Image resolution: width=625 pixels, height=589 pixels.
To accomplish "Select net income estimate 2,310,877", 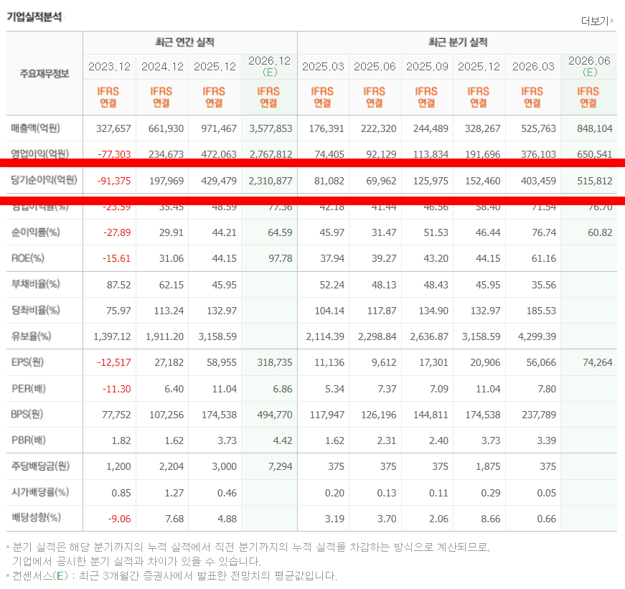I will (x=271, y=181).
